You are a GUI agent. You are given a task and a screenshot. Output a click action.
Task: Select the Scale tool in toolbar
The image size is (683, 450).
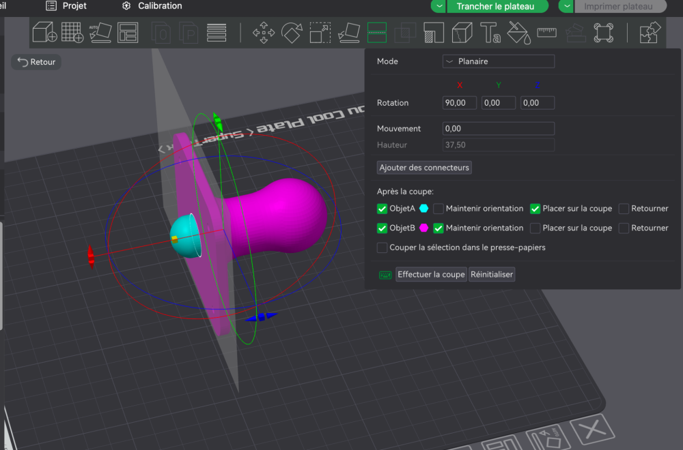tap(320, 32)
